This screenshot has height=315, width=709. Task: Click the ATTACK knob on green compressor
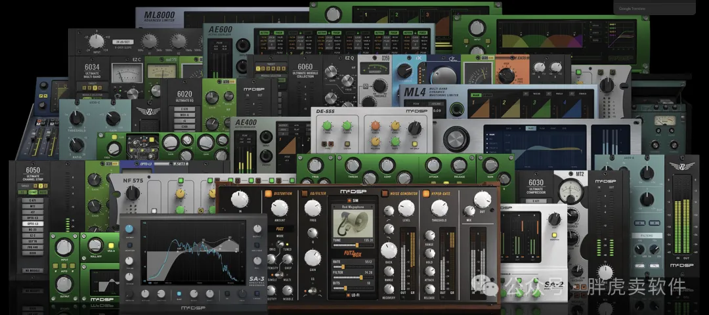point(433,165)
